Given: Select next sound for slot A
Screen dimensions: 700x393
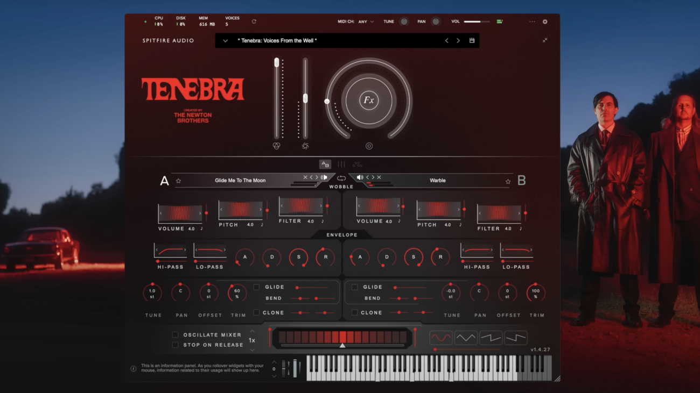Looking at the screenshot, I should (x=317, y=177).
